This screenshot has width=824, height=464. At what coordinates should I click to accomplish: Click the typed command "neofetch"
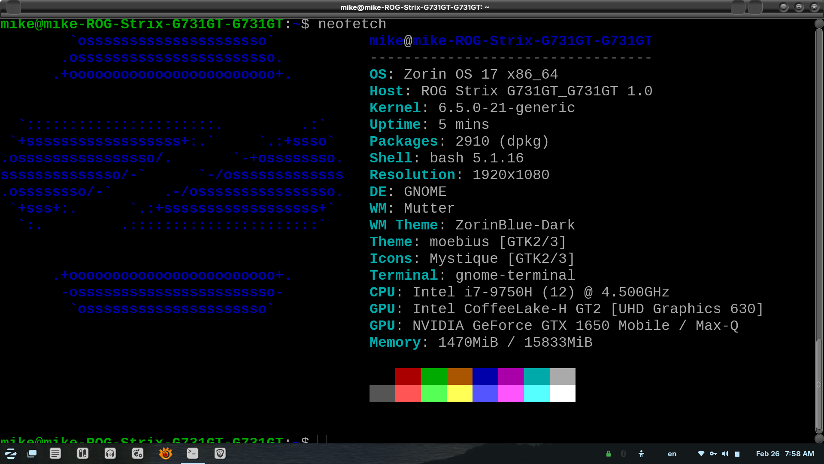352,24
